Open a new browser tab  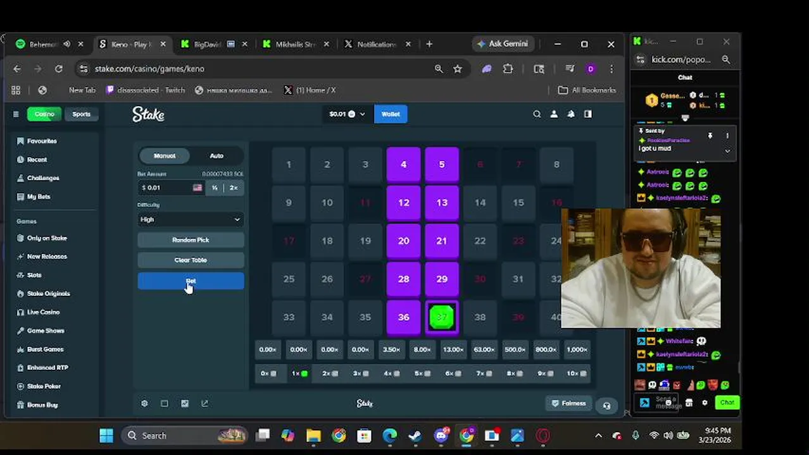(429, 44)
